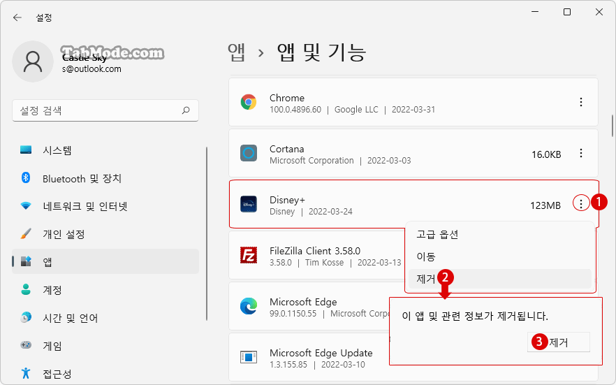The width and height of the screenshot is (616, 385).
Task: Click the back arrow in Settings header
Action: pyautogui.click(x=17, y=17)
